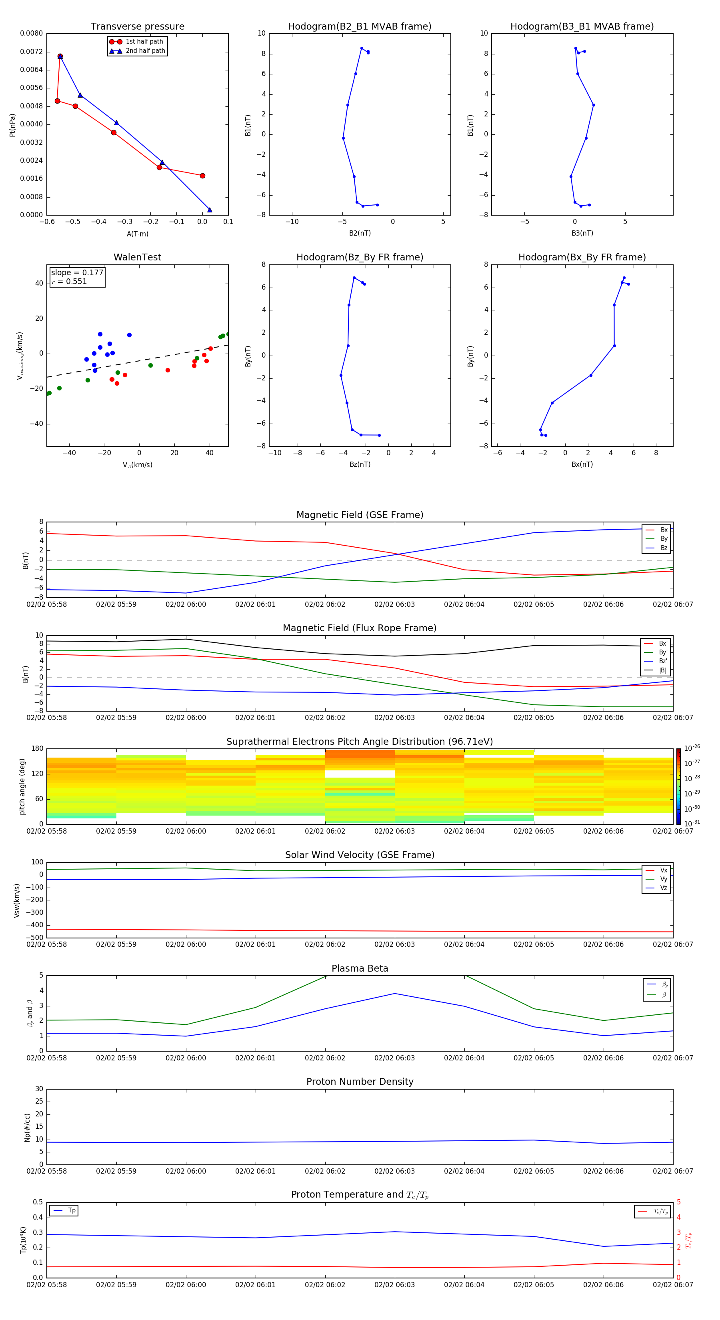Image resolution: width=720 pixels, height=1320 pixels.
Task: Click the 'Solar Wind Velocity (GSE Frame)' title
Action: (360, 855)
